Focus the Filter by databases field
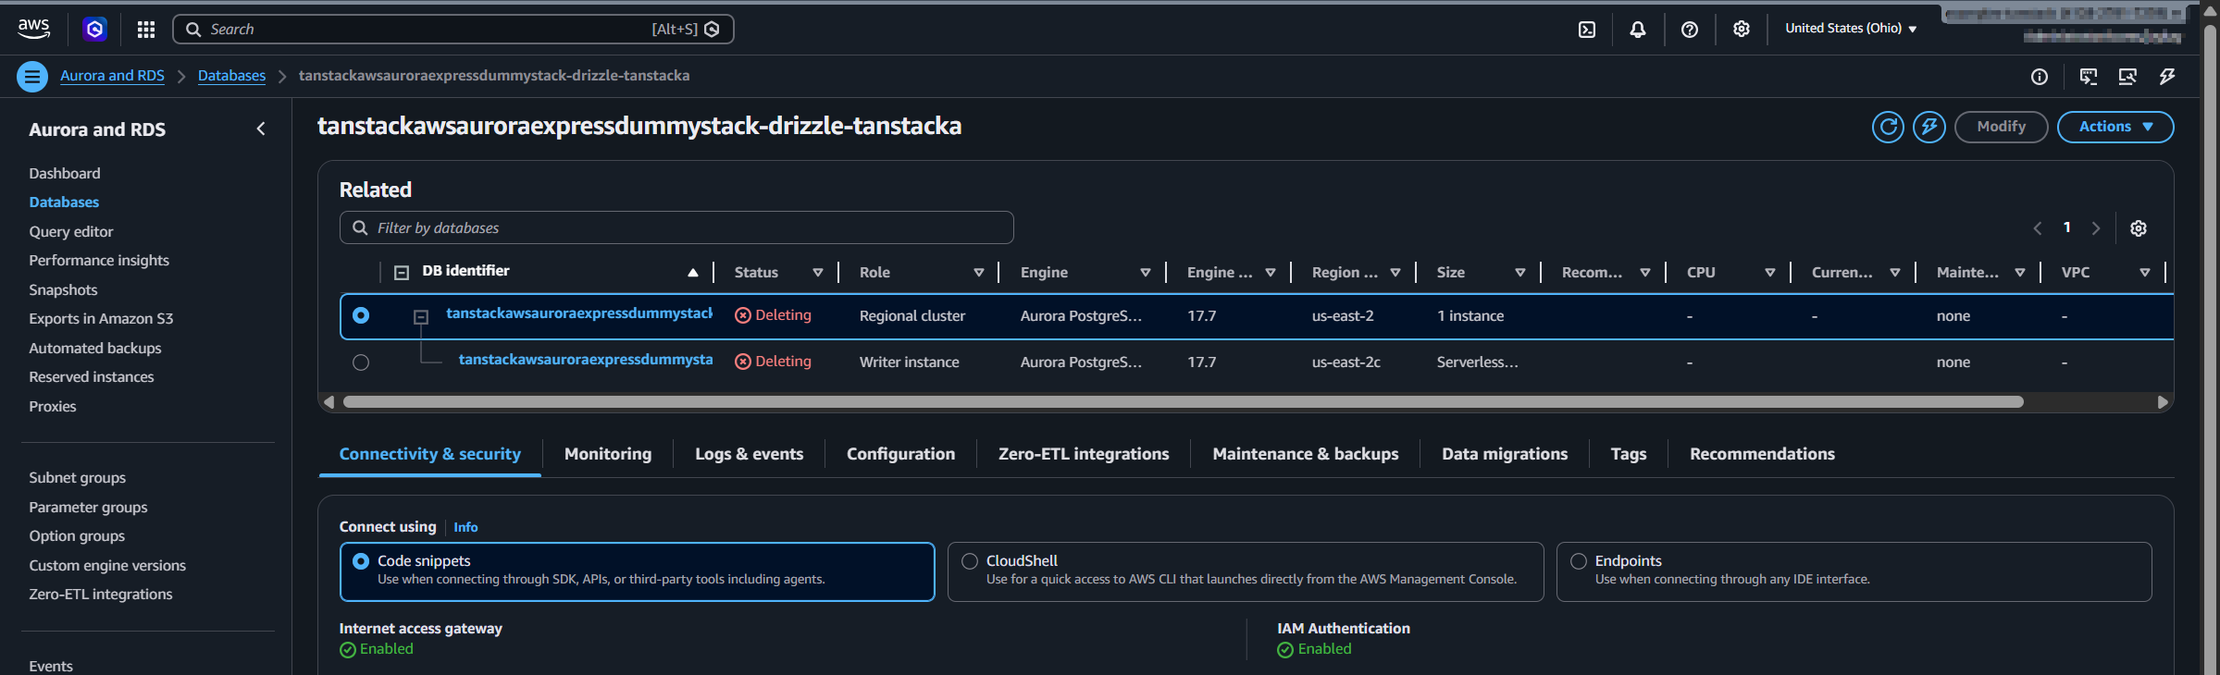 [676, 228]
